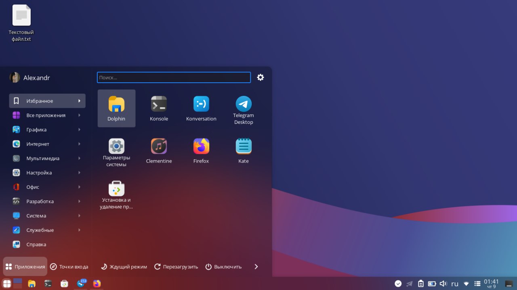The image size is (517, 290).
Task: Launch the Kate text editor
Action: [x=244, y=150]
